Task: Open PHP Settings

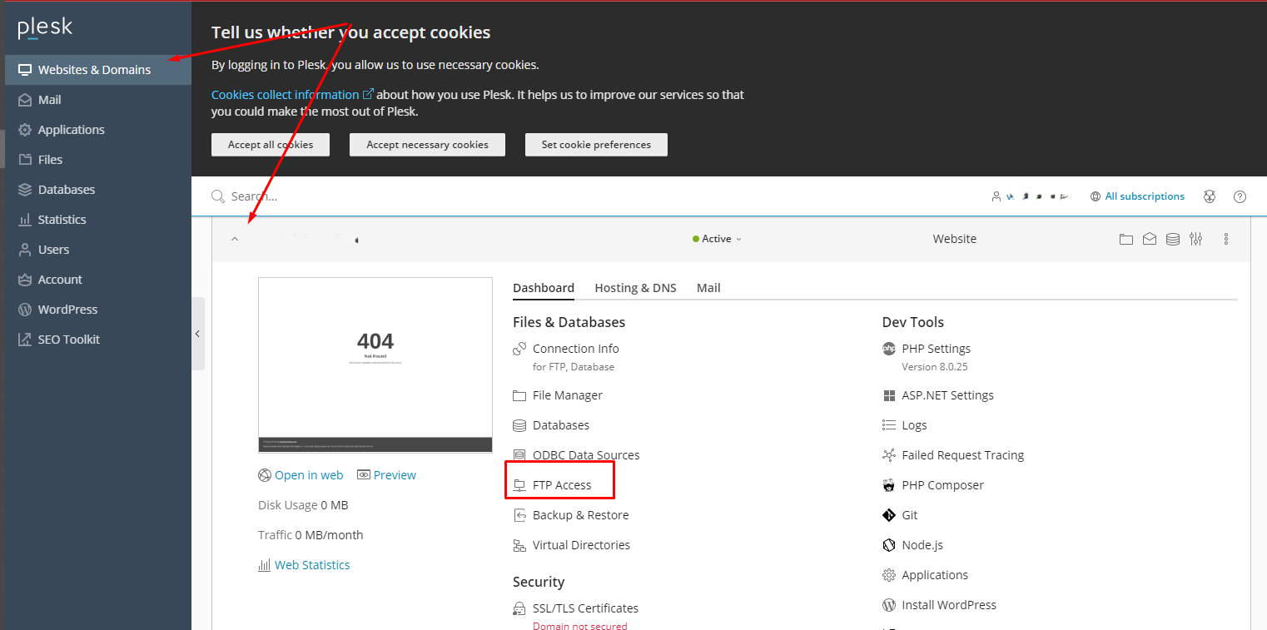Action: click(936, 349)
